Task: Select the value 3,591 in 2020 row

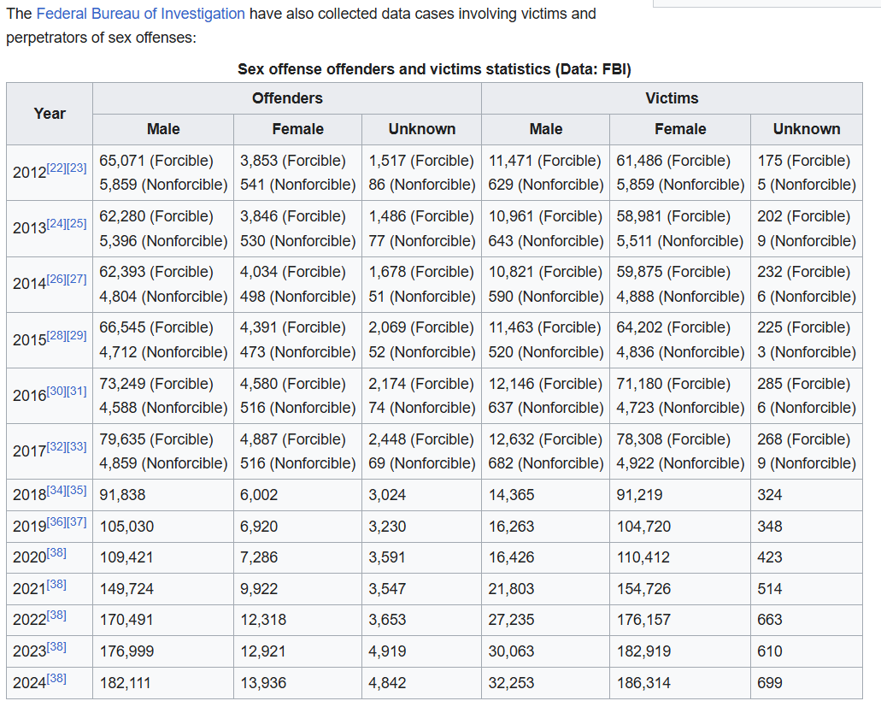Action: point(387,557)
